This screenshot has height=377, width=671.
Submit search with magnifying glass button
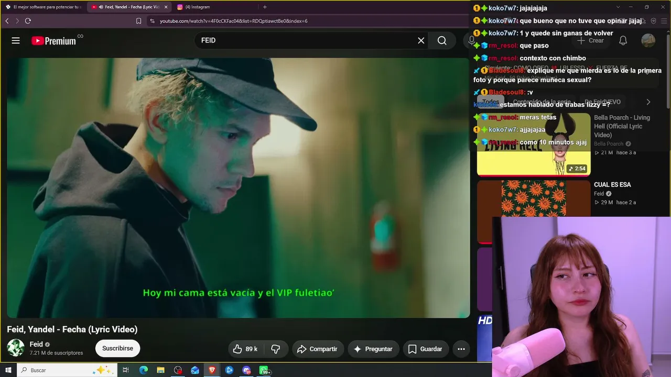(x=442, y=40)
